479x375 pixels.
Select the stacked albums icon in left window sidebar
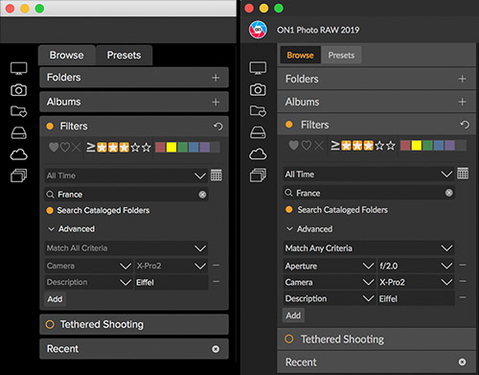coord(19,176)
